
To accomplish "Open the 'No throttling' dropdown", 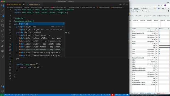I will (x=136, y=11).
